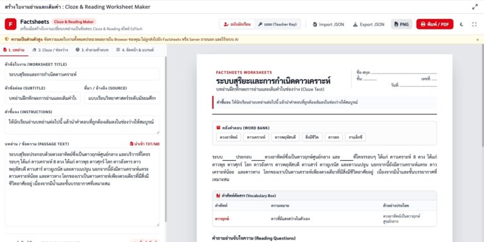Open the page layout and brand tab

135,50
